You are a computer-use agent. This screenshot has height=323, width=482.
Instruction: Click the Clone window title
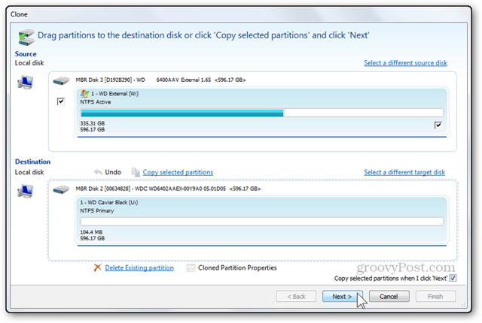click(x=19, y=14)
